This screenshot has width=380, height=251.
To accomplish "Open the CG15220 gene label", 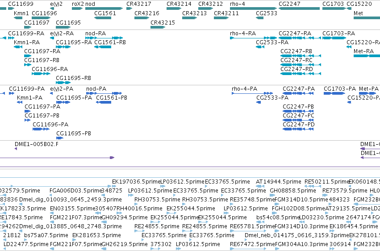I will click(359, 4).
